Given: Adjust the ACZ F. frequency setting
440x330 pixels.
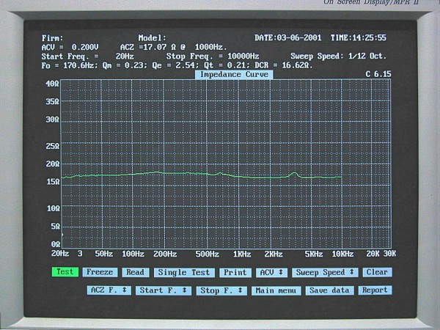Looking at the screenshot, I should [x=109, y=290].
